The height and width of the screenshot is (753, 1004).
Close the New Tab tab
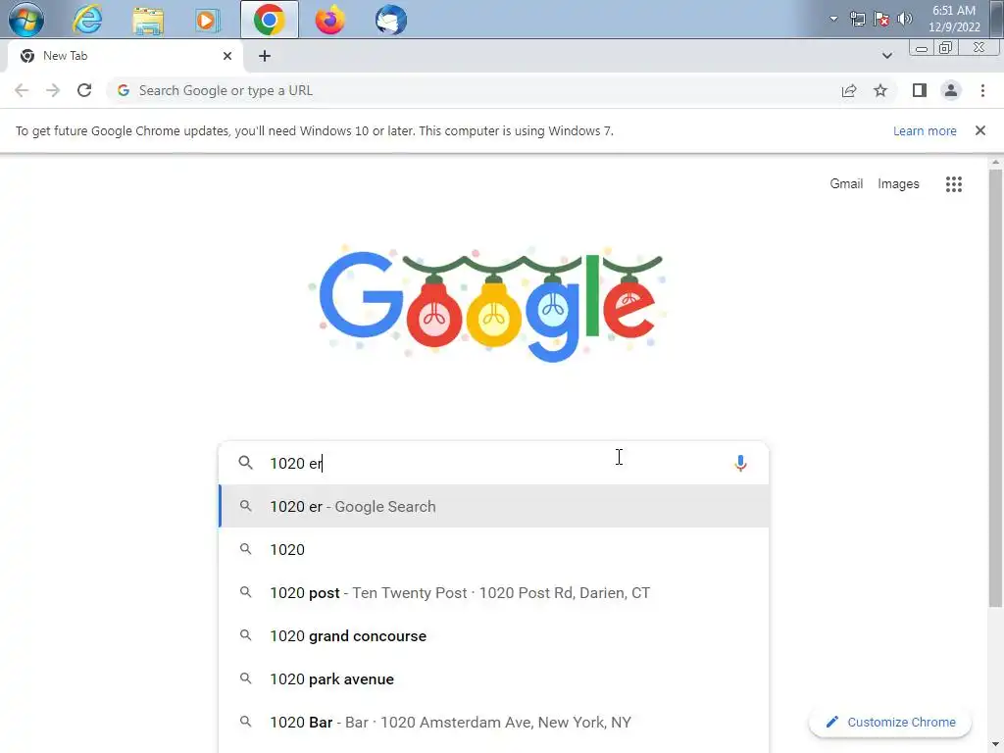[x=227, y=56]
